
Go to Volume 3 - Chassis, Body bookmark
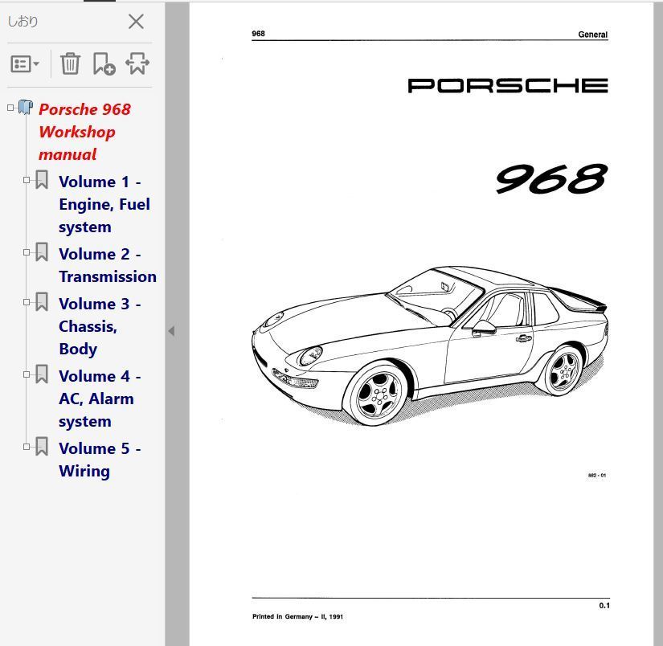click(100, 326)
